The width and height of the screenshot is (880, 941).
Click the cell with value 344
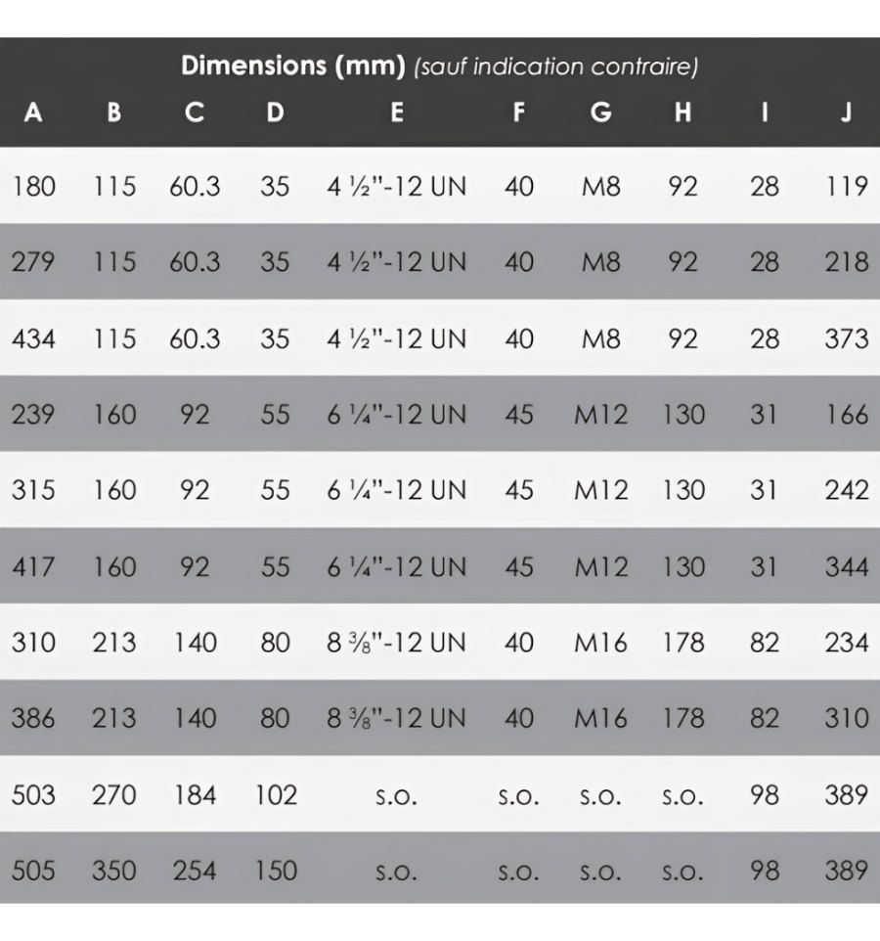click(x=846, y=566)
